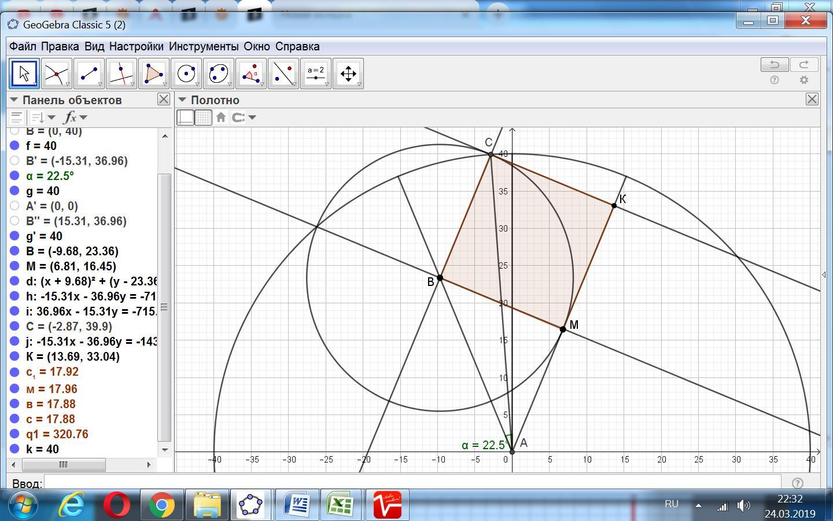Click the Windows Start button
Viewport: 833px width, 521px height.
[x=24, y=505]
